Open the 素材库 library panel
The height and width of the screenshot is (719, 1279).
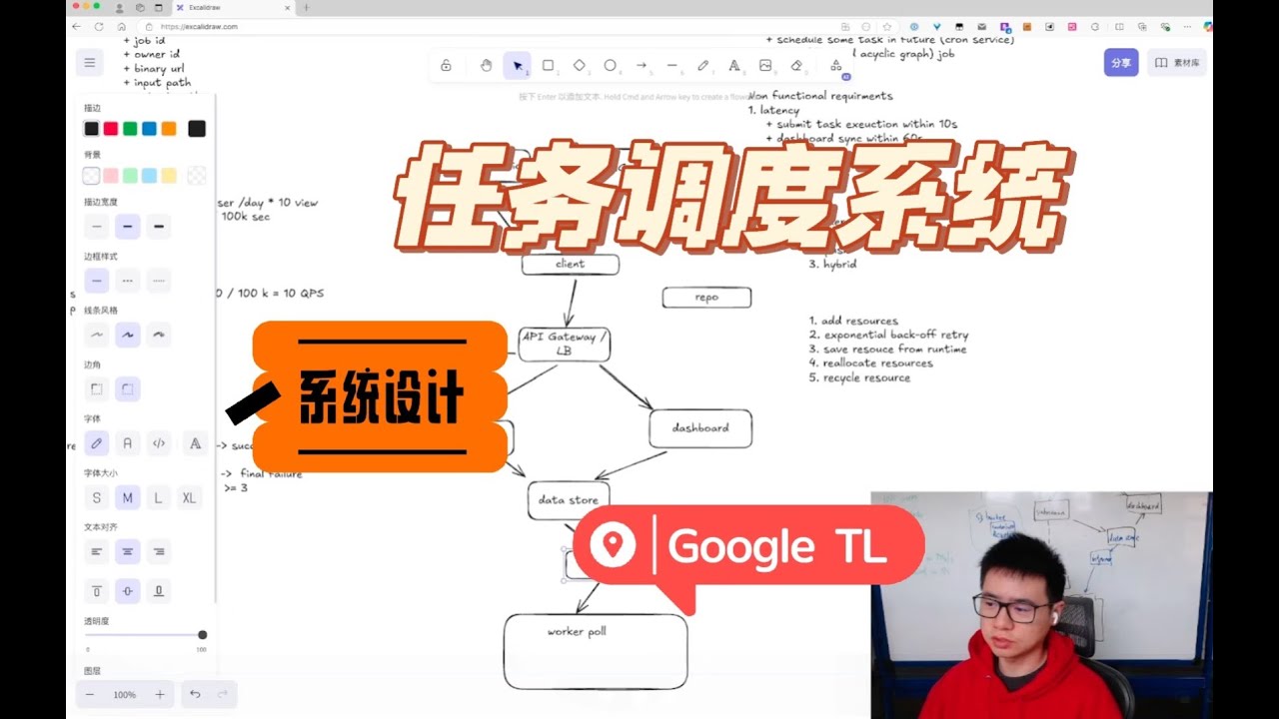(1176, 62)
